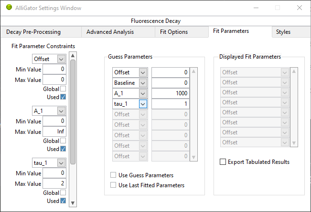311x212 pixels.
Task: Click Offset Min Value input field
Action: pos(54,69)
